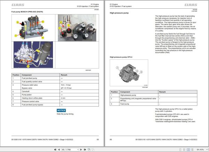
Task: Switch to continuous page view
Action: point(184,150)
